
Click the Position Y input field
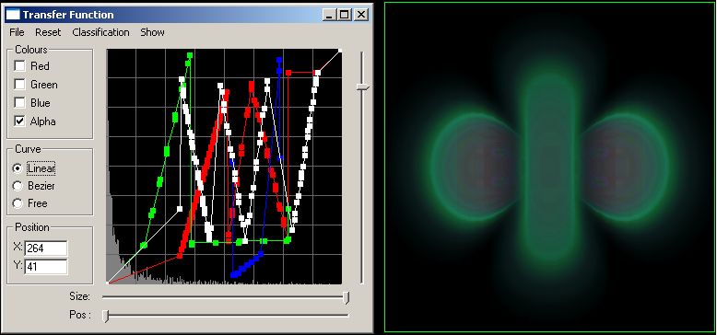[46, 267]
